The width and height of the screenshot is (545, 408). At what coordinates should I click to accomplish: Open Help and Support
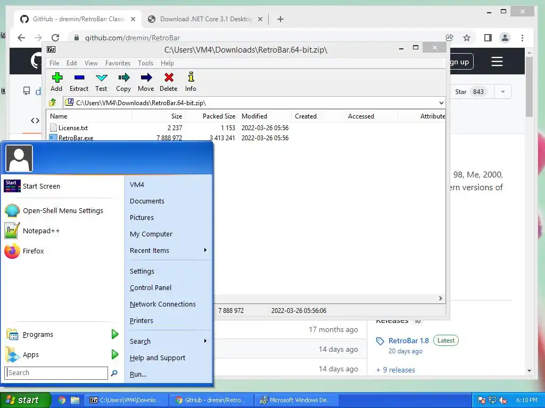(x=158, y=358)
